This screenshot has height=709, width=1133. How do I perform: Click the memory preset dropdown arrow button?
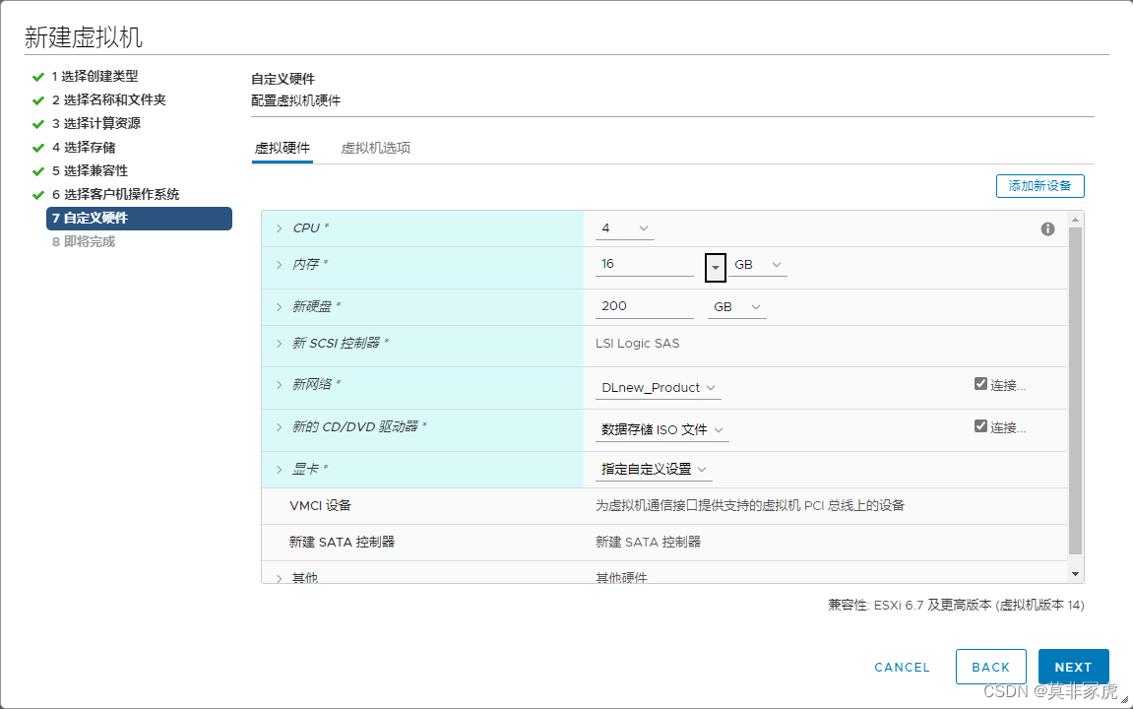tap(716, 267)
